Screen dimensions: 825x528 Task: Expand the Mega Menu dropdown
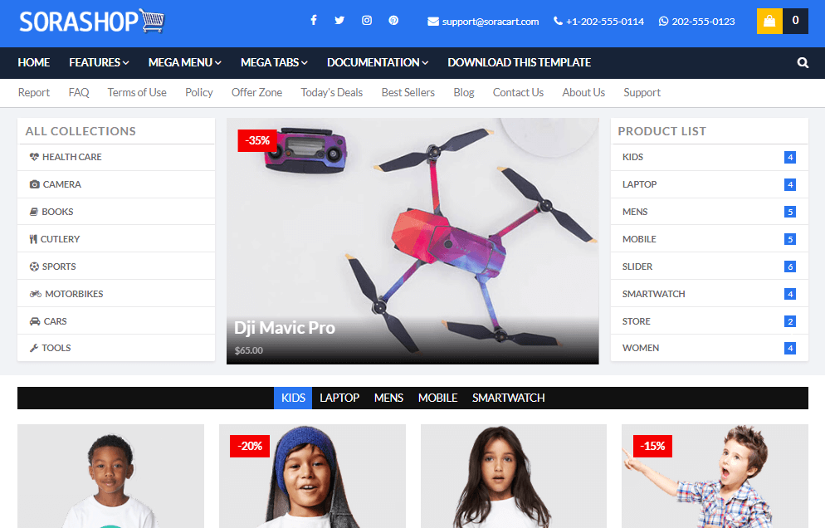[185, 62]
